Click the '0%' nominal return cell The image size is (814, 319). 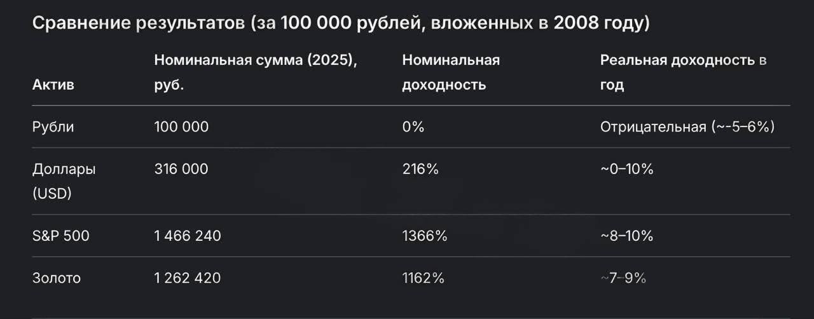pos(413,126)
